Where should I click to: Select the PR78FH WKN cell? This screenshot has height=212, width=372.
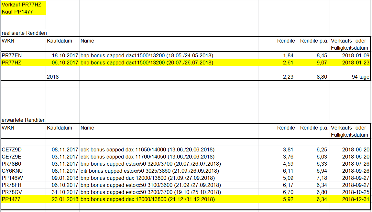[x=23, y=185]
